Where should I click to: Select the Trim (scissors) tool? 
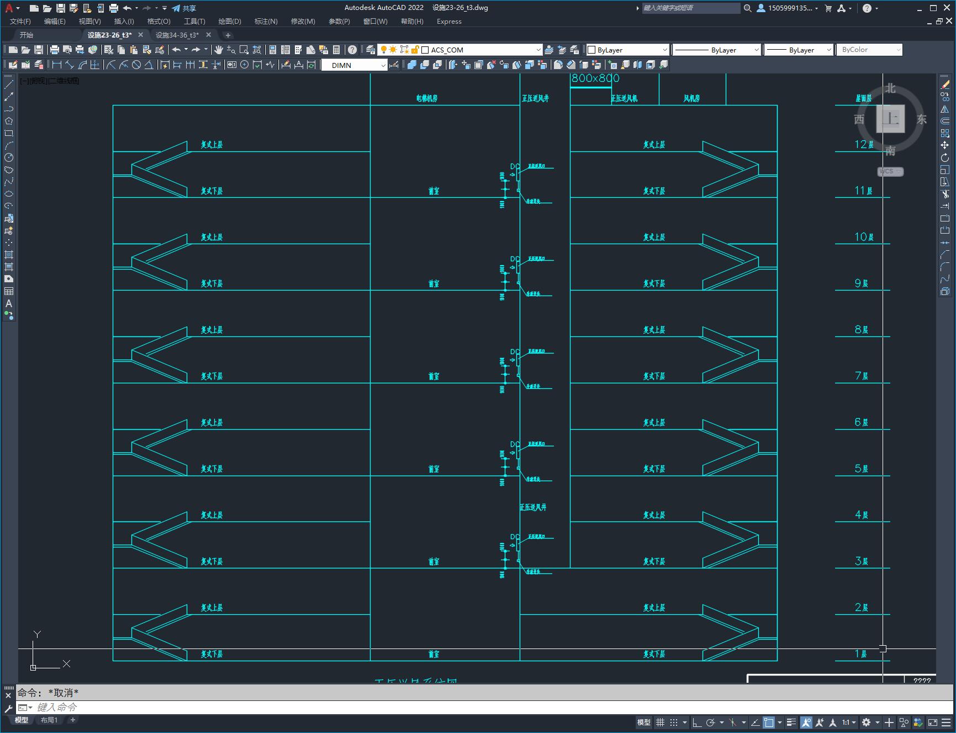(945, 194)
